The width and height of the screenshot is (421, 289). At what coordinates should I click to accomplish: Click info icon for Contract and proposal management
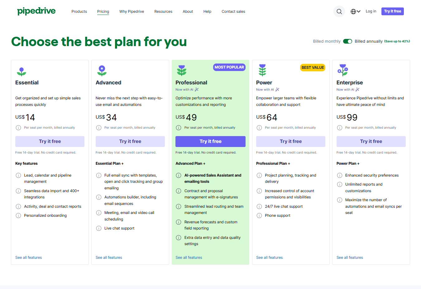[x=179, y=191]
